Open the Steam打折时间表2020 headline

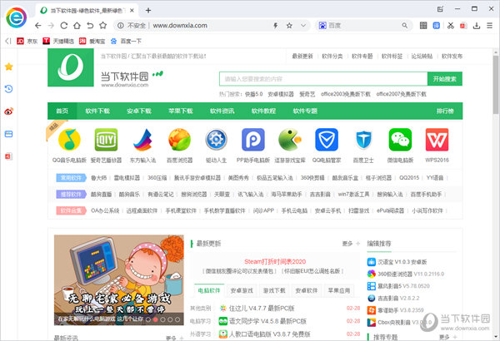[275, 262]
